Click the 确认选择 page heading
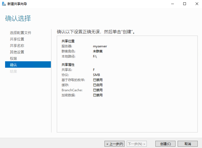 click(x=18, y=18)
